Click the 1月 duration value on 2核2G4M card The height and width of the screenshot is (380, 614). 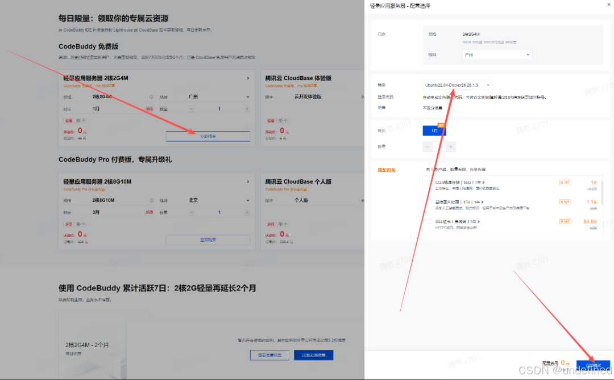click(96, 109)
